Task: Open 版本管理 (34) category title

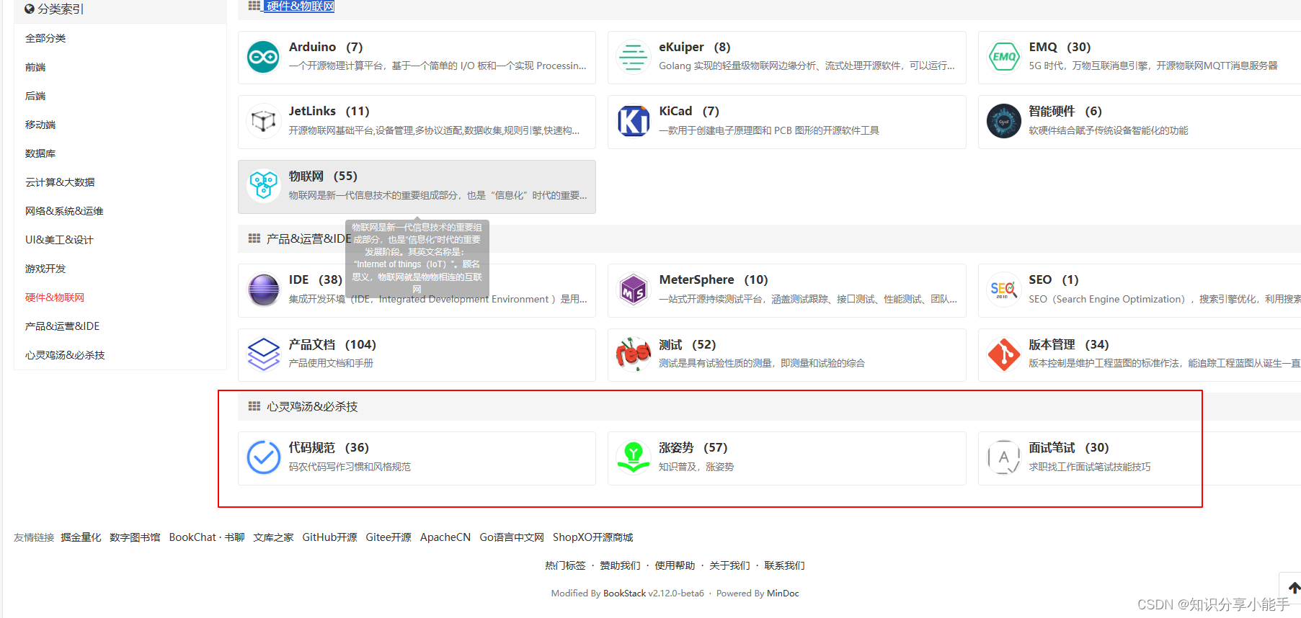Action: click(x=1069, y=344)
